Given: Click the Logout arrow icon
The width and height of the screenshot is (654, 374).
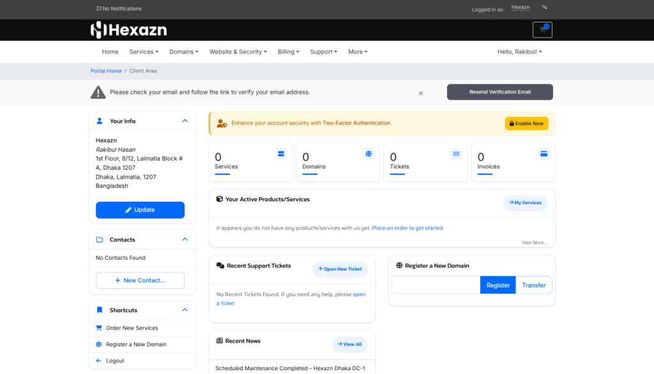Looking at the screenshot, I should (x=99, y=361).
